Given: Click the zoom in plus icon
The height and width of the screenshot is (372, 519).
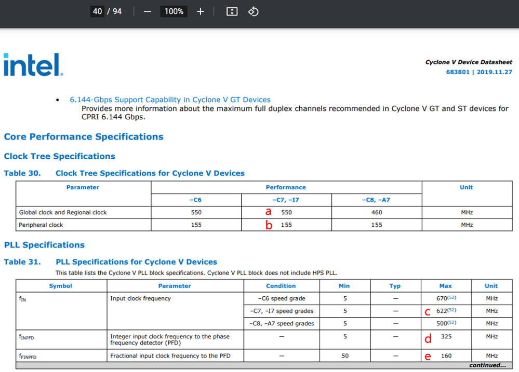Looking at the screenshot, I should pos(201,11).
